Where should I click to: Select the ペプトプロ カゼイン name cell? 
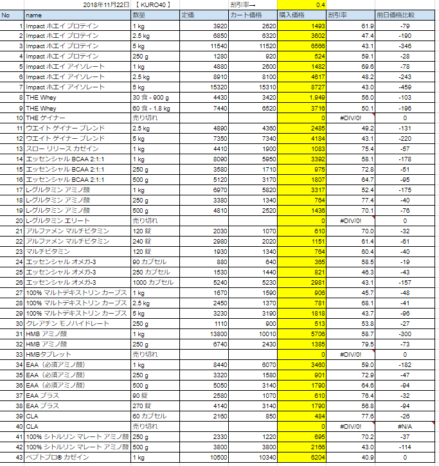tap(77, 456)
